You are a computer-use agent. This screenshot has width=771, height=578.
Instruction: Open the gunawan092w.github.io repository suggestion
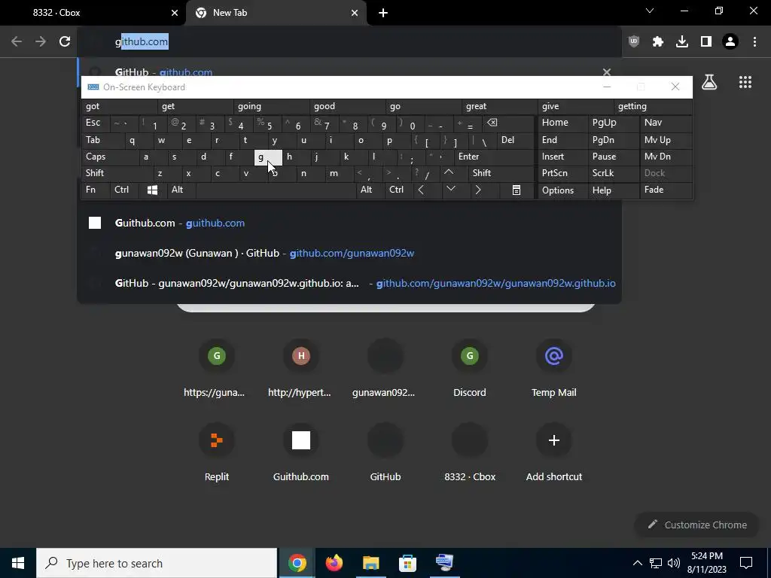click(349, 283)
